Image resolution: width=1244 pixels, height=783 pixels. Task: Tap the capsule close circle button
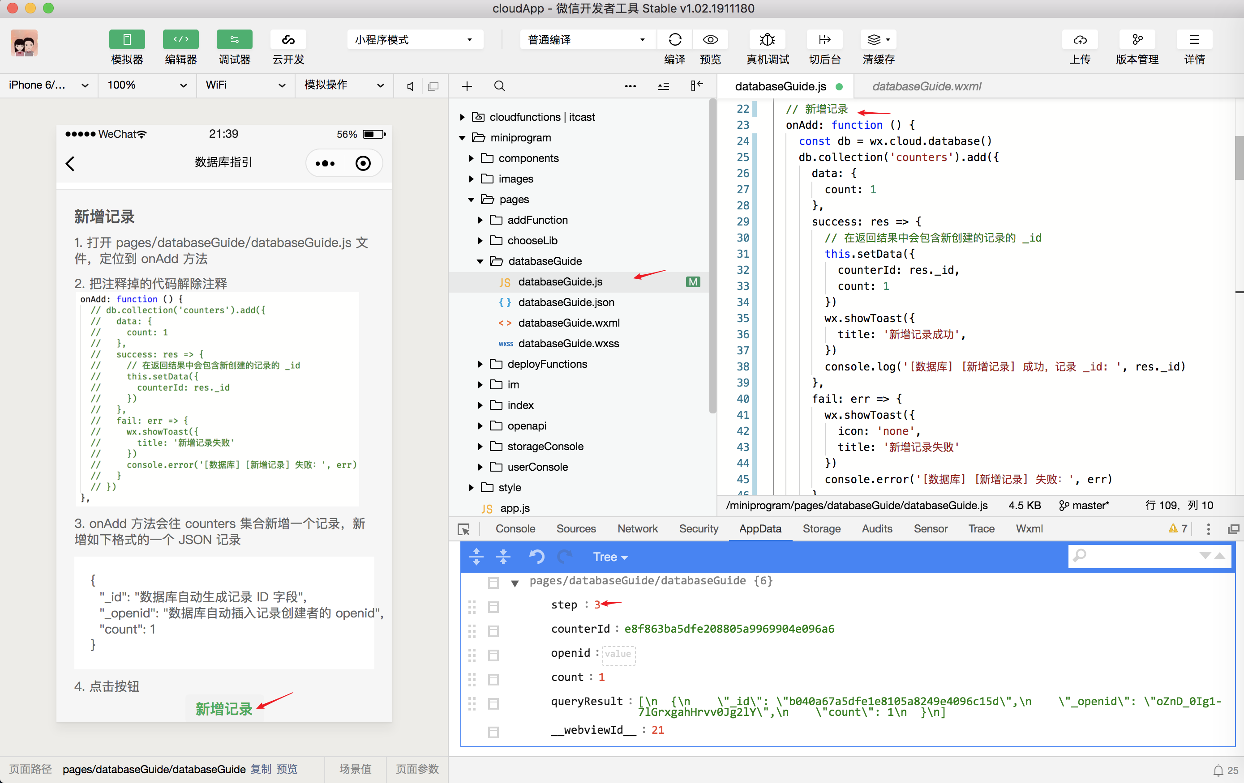point(363,164)
